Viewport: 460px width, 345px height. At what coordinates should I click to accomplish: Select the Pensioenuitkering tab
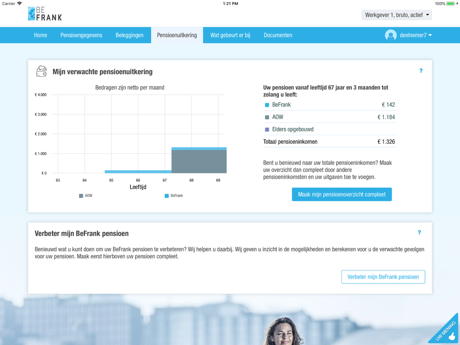tap(177, 35)
